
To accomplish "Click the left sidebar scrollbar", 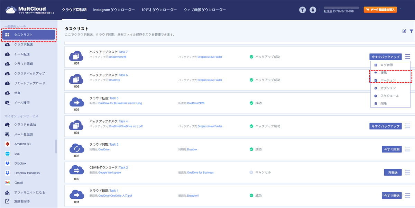I will pyautogui.click(x=56, y=146).
